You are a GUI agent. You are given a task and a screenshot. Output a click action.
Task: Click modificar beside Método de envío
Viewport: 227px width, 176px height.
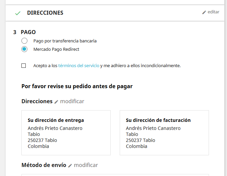click(86, 165)
